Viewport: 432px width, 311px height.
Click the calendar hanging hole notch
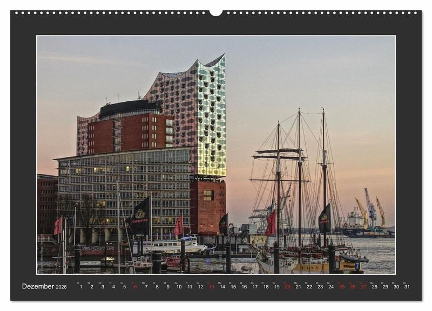coord(216,13)
